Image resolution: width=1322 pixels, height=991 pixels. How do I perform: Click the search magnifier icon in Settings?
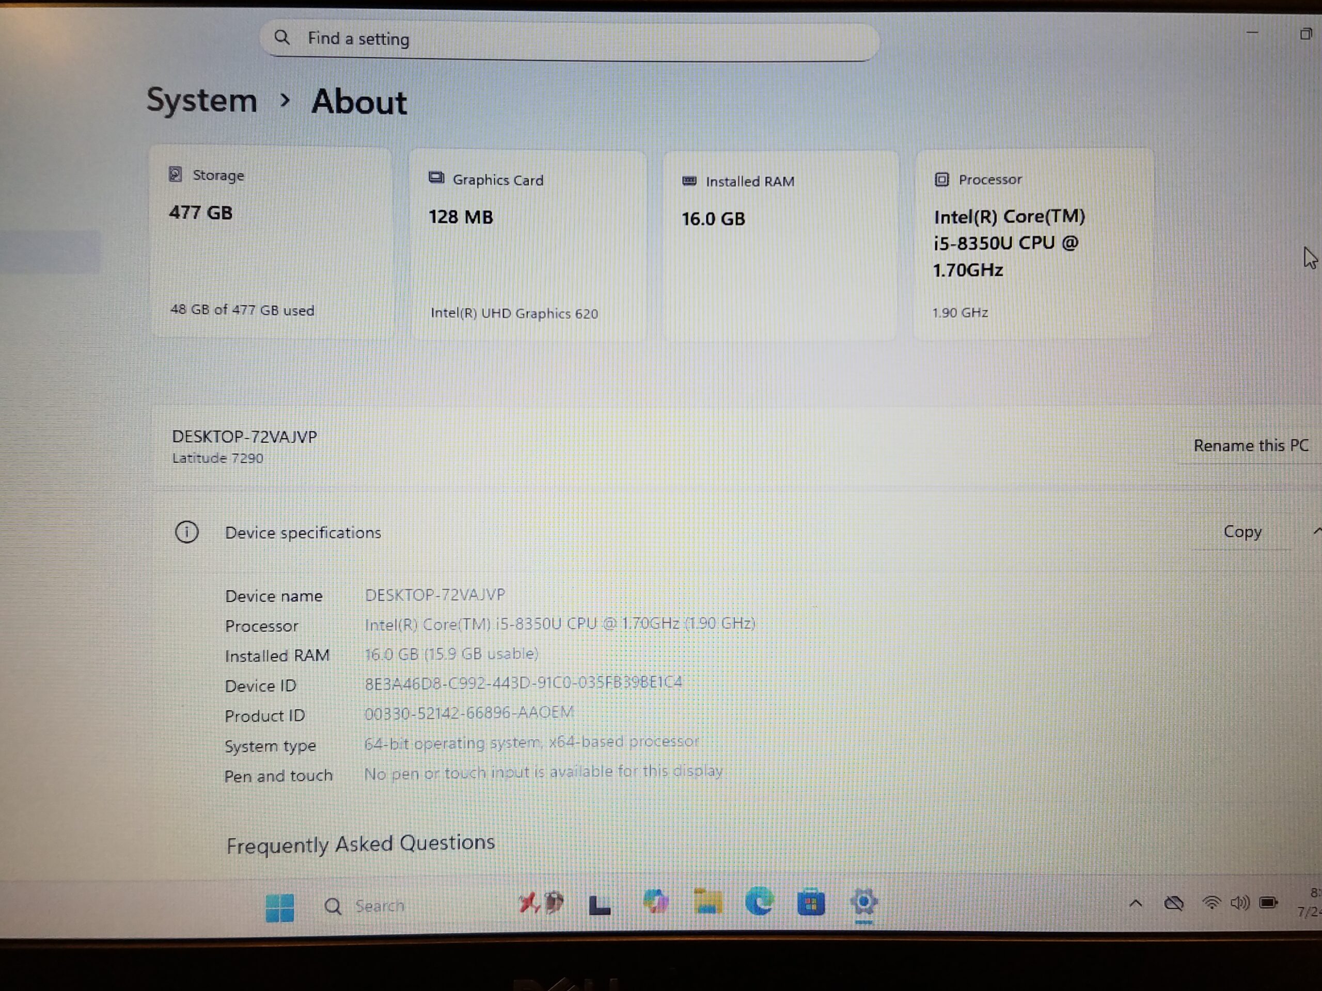point(282,38)
